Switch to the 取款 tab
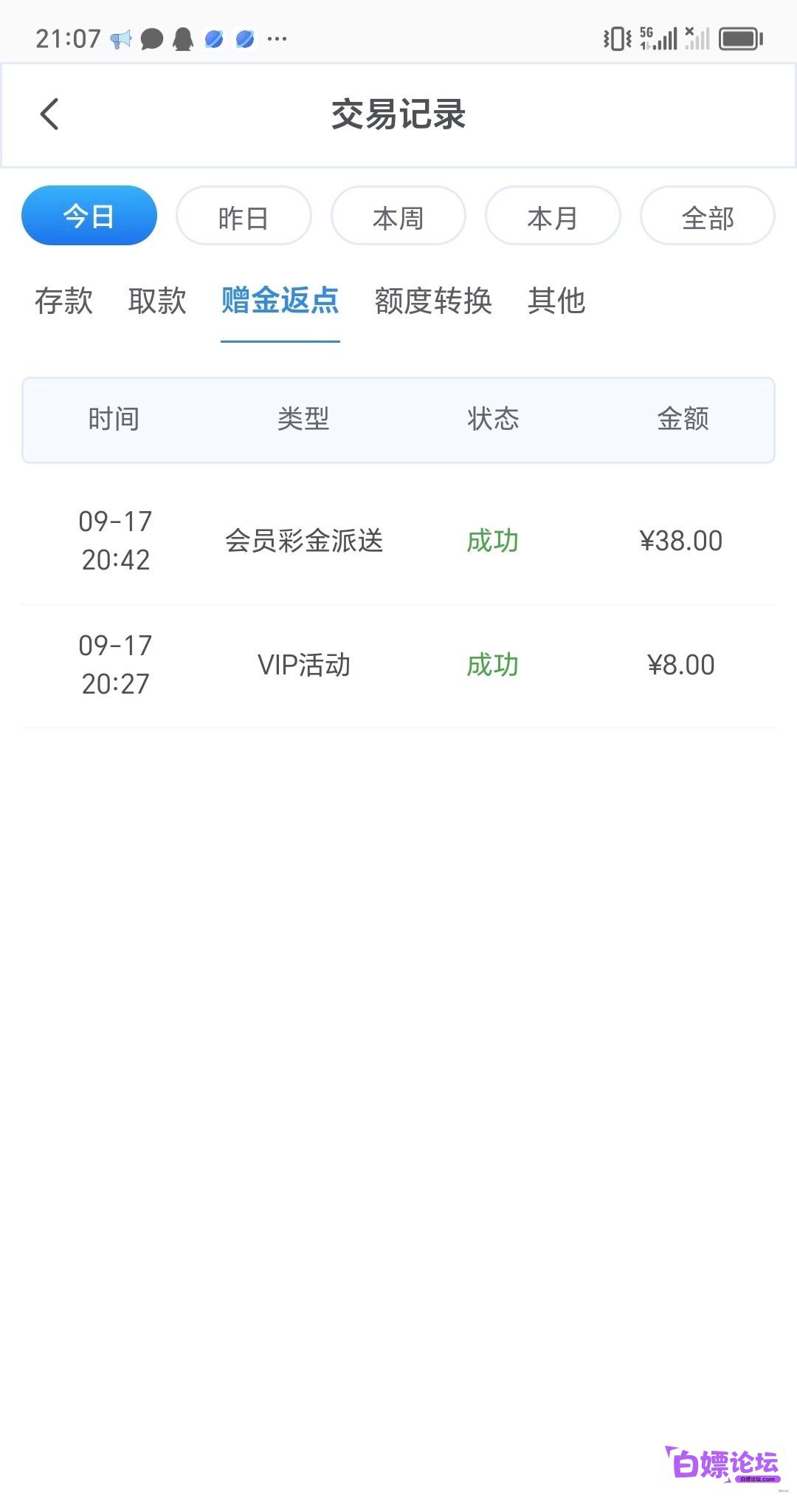This screenshot has width=797, height=1501. point(157,301)
